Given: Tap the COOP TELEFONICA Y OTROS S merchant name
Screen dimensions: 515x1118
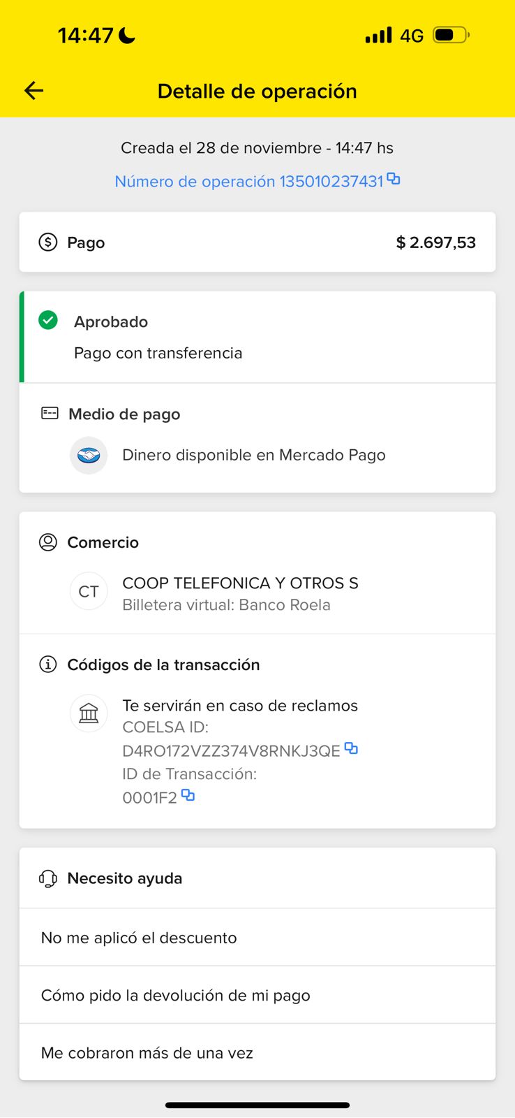Looking at the screenshot, I should pyautogui.click(x=240, y=583).
